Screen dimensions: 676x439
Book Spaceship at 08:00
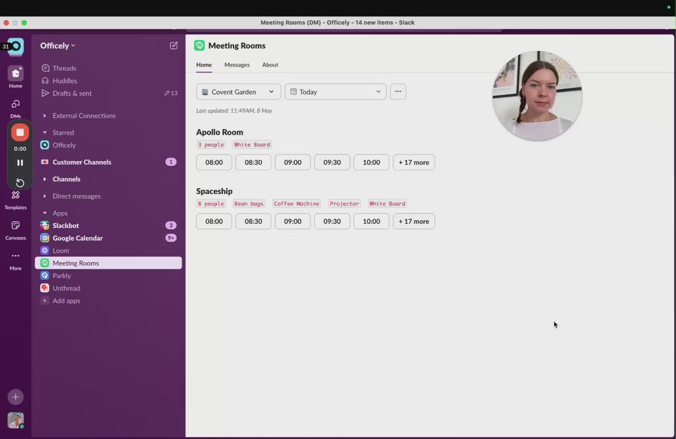tap(214, 221)
